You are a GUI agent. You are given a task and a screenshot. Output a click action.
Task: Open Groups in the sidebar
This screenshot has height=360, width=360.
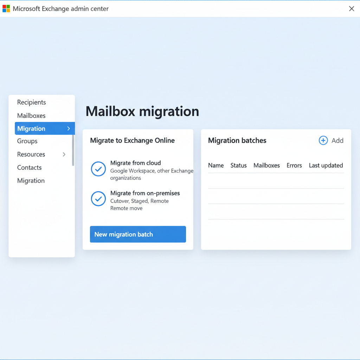tap(27, 141)
